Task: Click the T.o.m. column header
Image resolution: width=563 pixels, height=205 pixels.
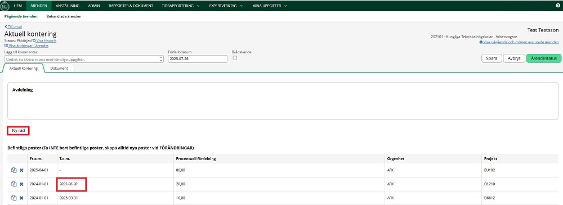Action: click(64, 159)
